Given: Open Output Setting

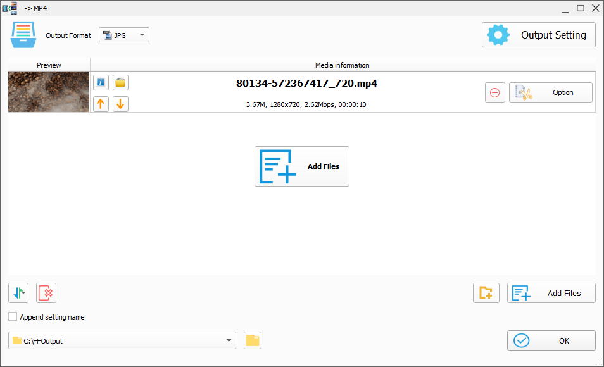Looking at the screenshot, I should (539, 35).
